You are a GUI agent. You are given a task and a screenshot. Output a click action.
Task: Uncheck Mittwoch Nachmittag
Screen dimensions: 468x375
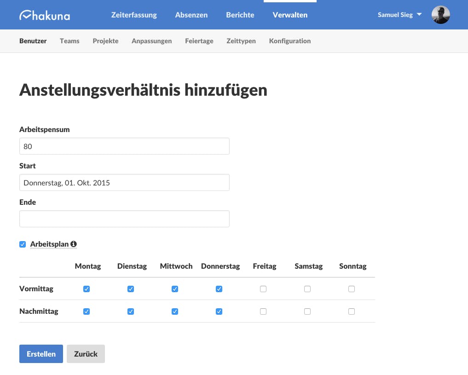coord(175,312)
